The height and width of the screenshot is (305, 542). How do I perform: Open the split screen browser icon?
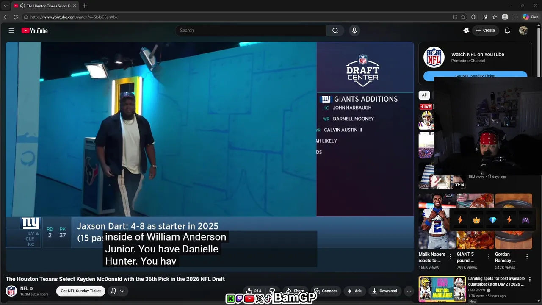455,17
